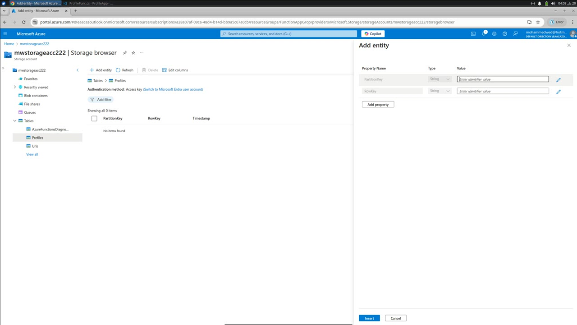Viewport: 577px width, 325px height.
Task: Click the Azure search resources box
Action: tap(288, 34)
